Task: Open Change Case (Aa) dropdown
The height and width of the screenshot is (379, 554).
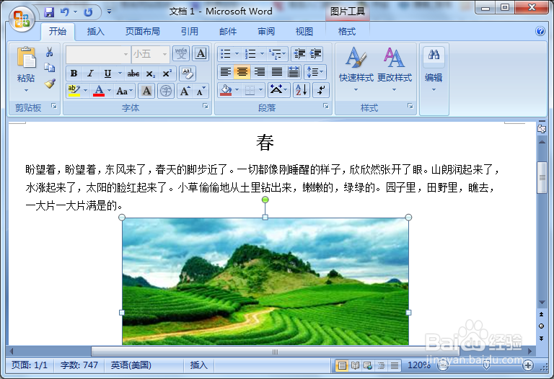Action: 124,91
